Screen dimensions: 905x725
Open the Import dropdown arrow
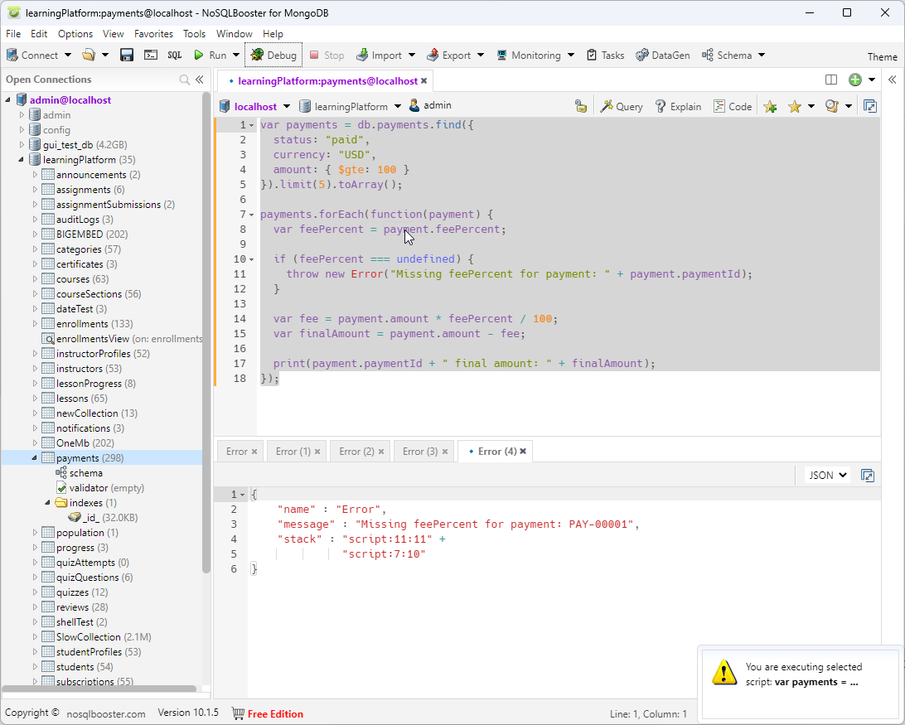412,56
